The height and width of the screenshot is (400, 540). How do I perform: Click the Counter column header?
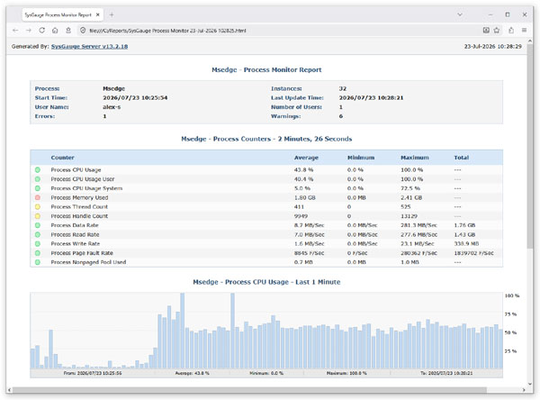tap(63, 158)
